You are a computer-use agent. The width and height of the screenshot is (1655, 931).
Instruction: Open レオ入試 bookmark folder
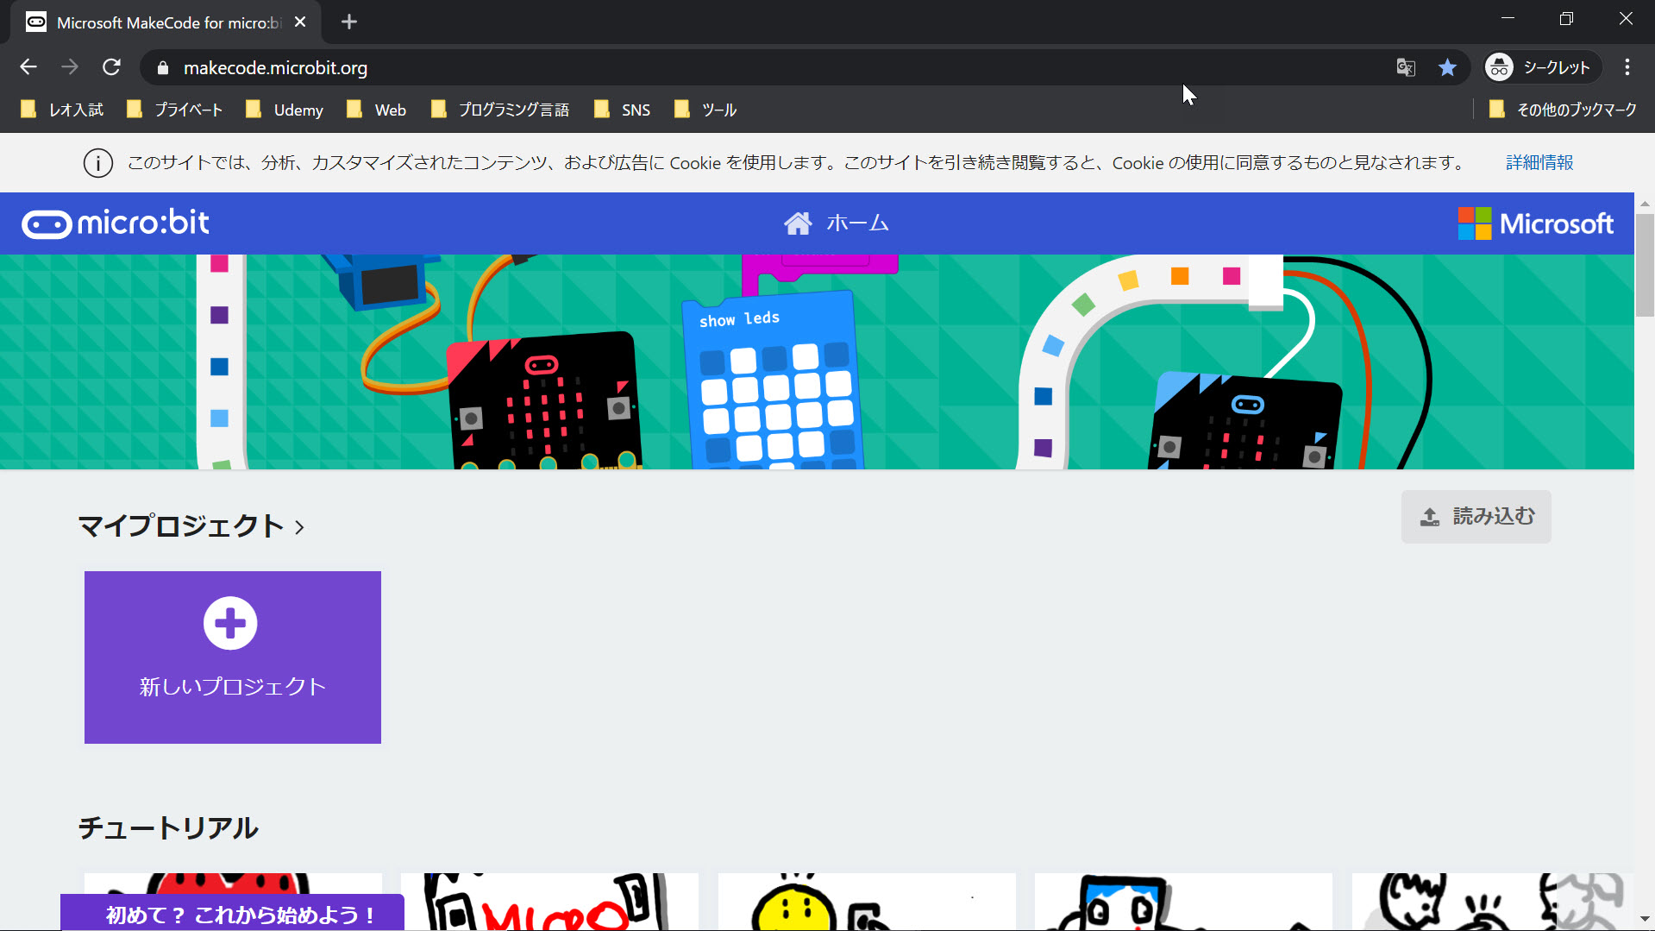[62, 110]
